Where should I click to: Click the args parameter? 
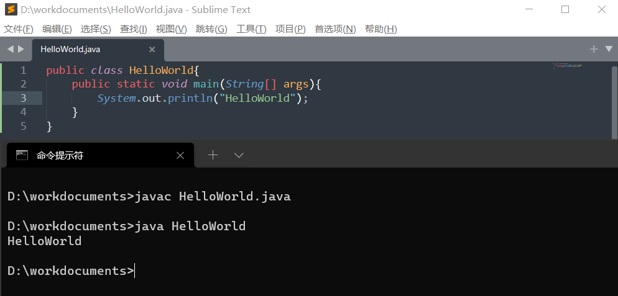(296, 84)
